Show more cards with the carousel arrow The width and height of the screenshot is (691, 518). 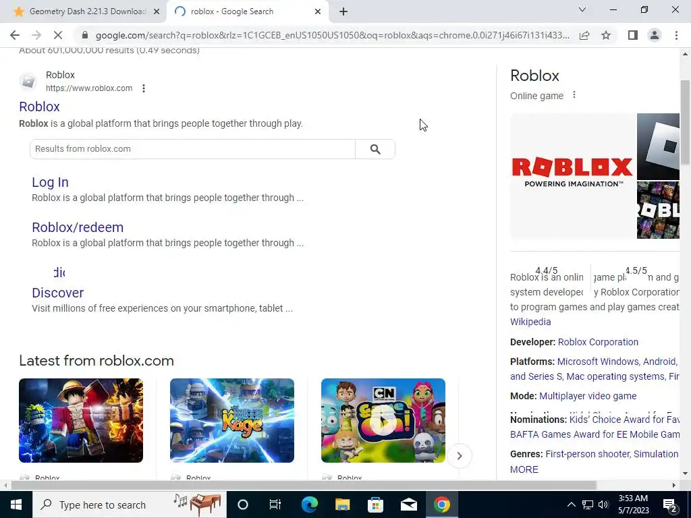(459, 456)
